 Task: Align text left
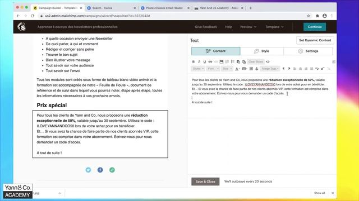click(294, 69)
